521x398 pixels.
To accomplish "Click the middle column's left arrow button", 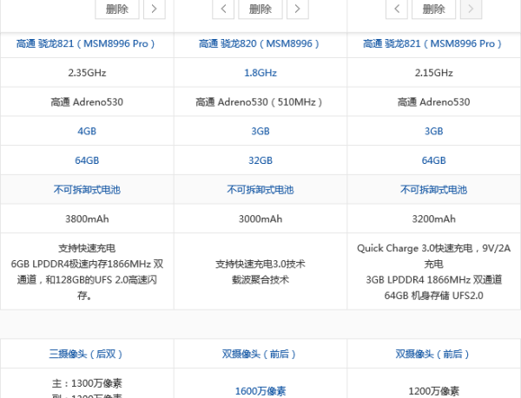I will [223, 9].
